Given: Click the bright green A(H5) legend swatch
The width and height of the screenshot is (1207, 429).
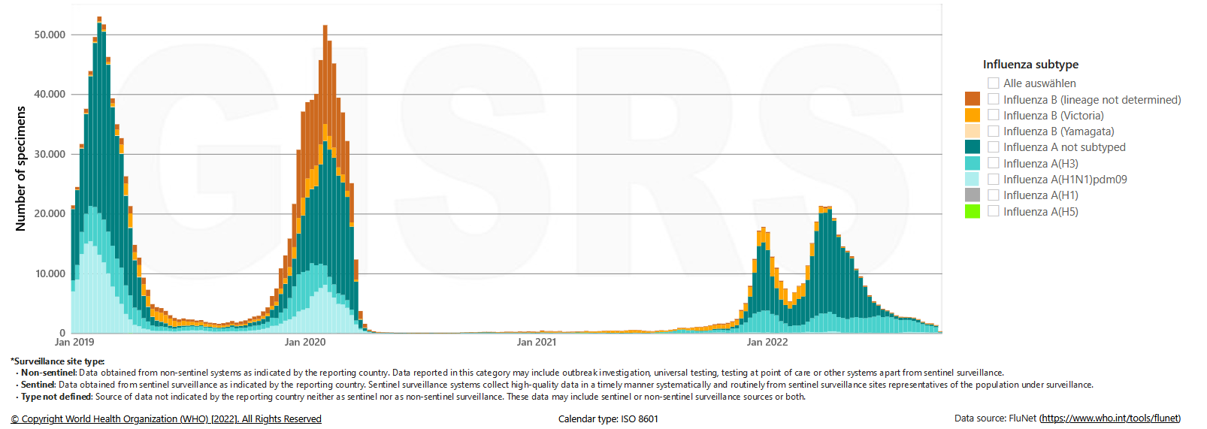Looking at the screenshot, I should [x=972, y=211].
